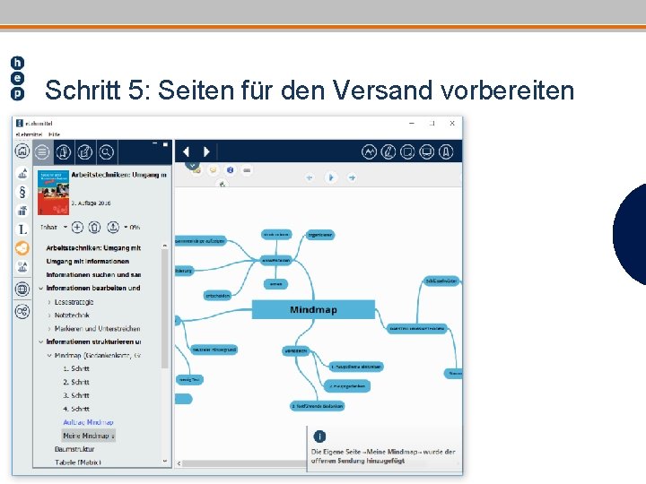Screen dimensions: 646x484
Task: Expand the Notiztechnik tree item
Action: pos(49,315)
